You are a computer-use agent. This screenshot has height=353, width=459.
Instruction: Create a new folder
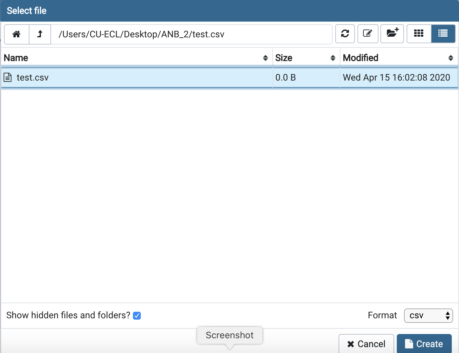[392, 34]
